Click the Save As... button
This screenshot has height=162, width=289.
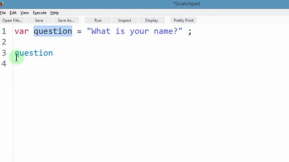66,20
